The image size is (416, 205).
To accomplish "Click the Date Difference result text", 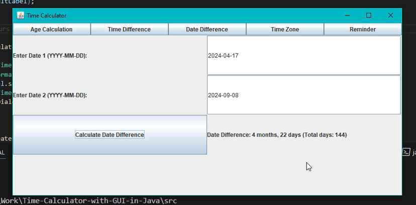I will click(x=277, y=135).
